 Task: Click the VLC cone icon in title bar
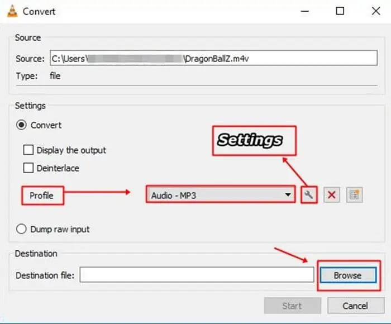pos(11,11)
